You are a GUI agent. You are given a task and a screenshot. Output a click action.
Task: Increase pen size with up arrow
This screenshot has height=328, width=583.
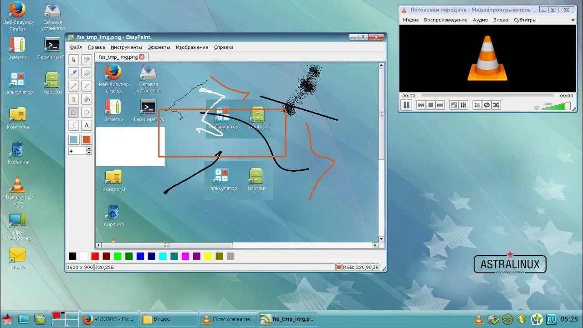[89, 149]
